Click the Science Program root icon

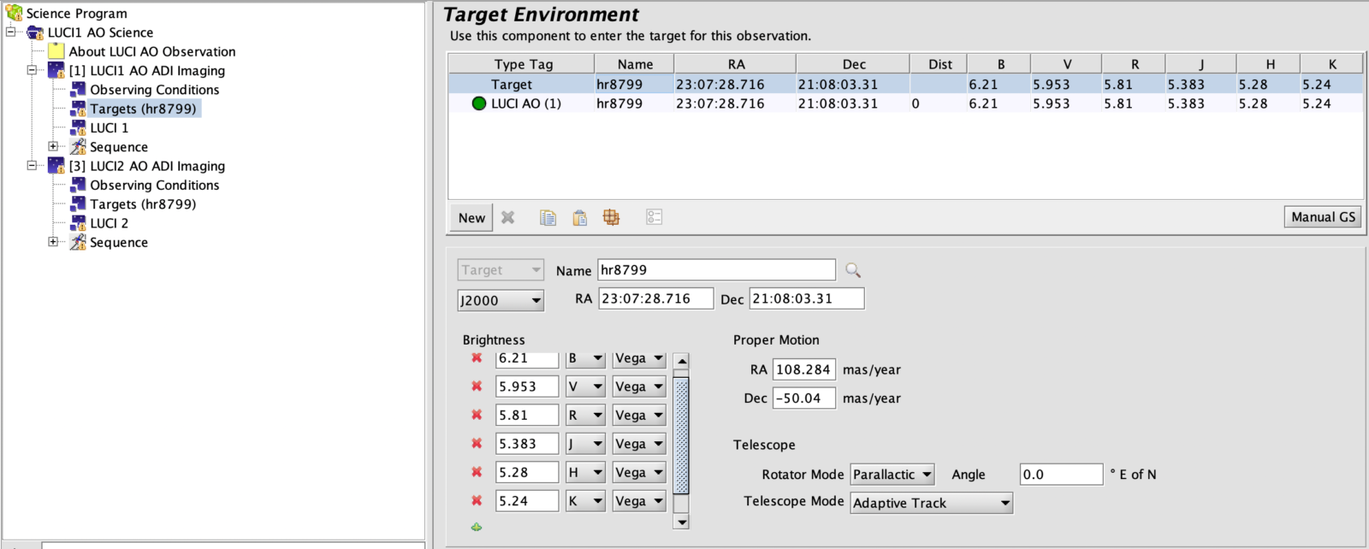point(14,13)
